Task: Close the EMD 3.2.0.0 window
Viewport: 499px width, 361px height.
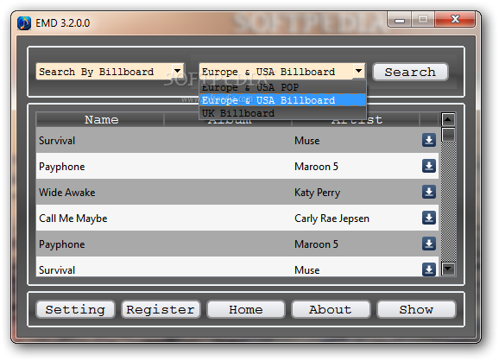Action: [x=455, y=20]
